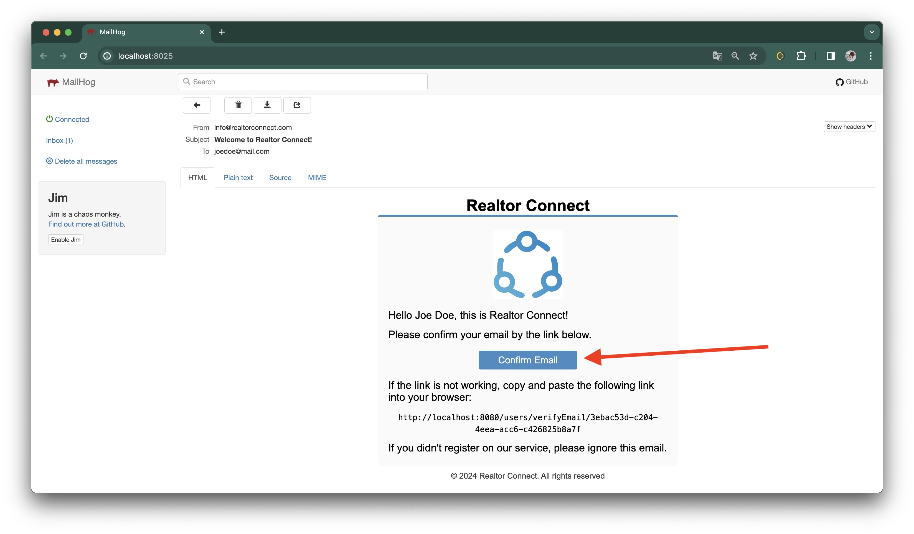This screenshot has height=534, width=914.
Task: Click the HTML tab
Action: [197, 177]
